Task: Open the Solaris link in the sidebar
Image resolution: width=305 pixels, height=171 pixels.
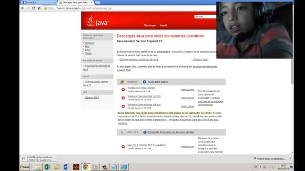Action: coord(89,53)
